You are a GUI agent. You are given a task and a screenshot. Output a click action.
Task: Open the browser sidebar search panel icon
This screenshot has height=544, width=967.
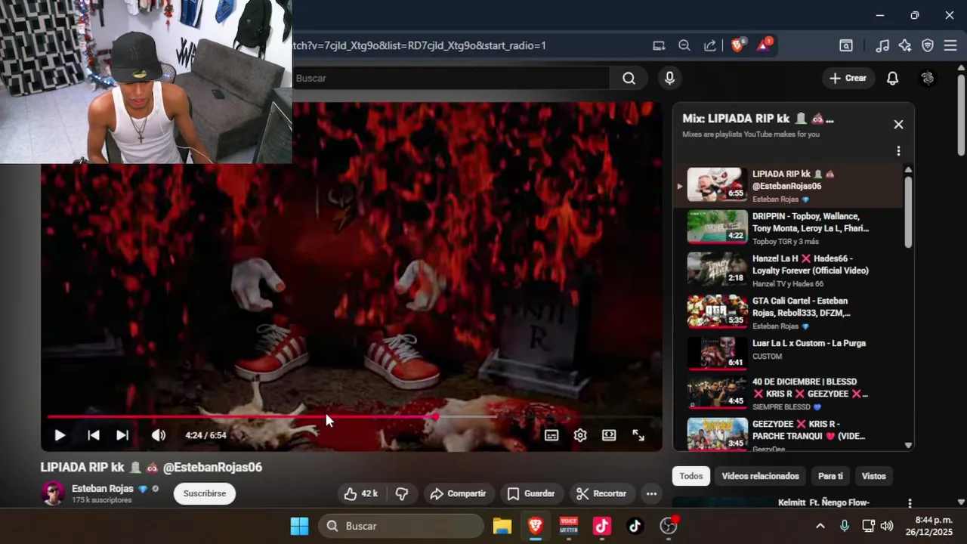point(846,45)
